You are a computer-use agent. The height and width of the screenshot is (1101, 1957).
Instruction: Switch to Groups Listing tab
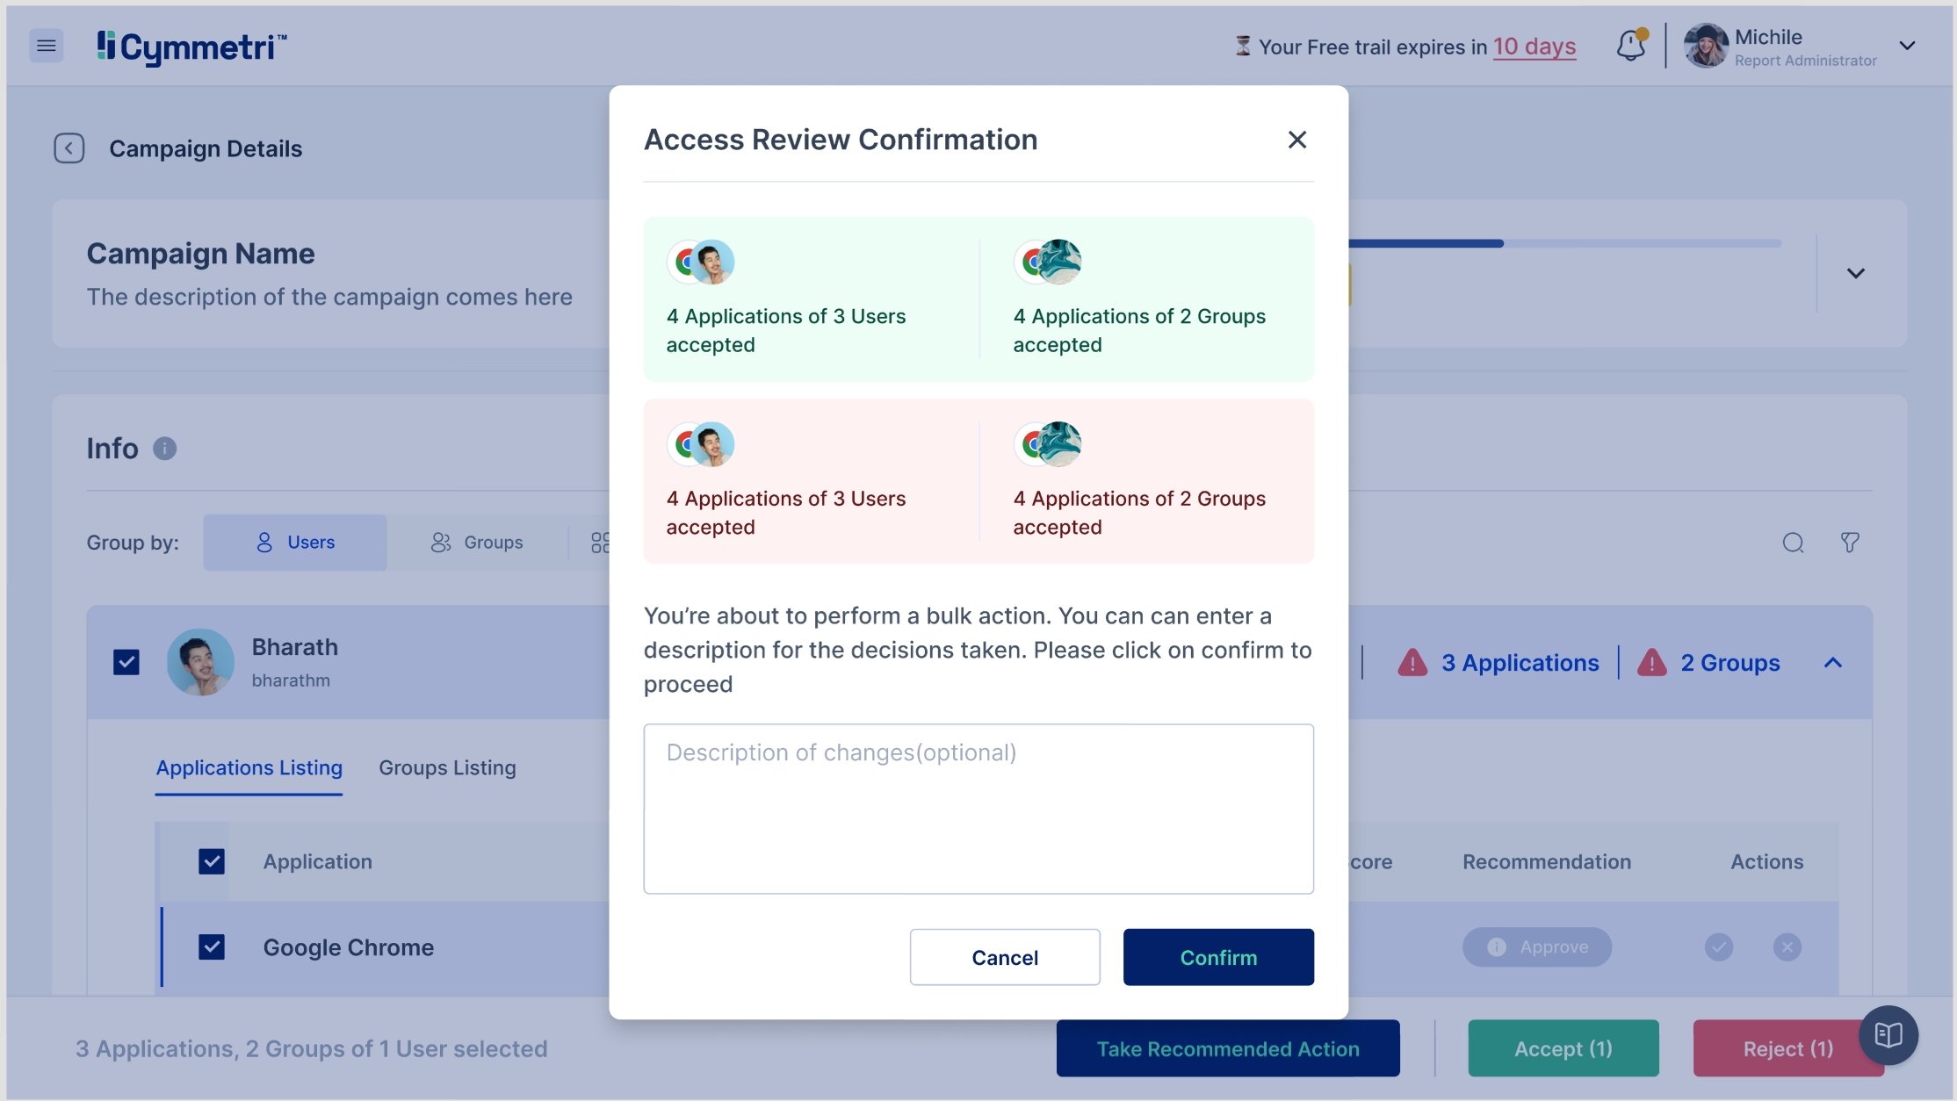pyautogui.click(x=447, y=767)
